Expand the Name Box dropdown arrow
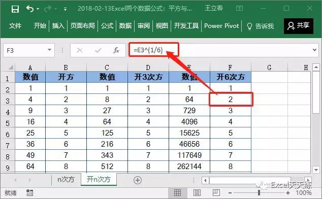This screenshot has width=322, height=199. point(49,50)
